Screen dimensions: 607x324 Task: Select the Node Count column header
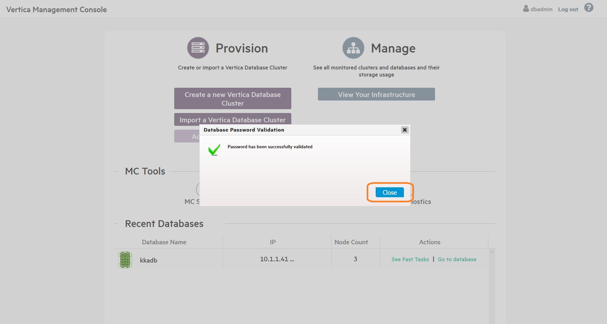click(x=351, y=242)
